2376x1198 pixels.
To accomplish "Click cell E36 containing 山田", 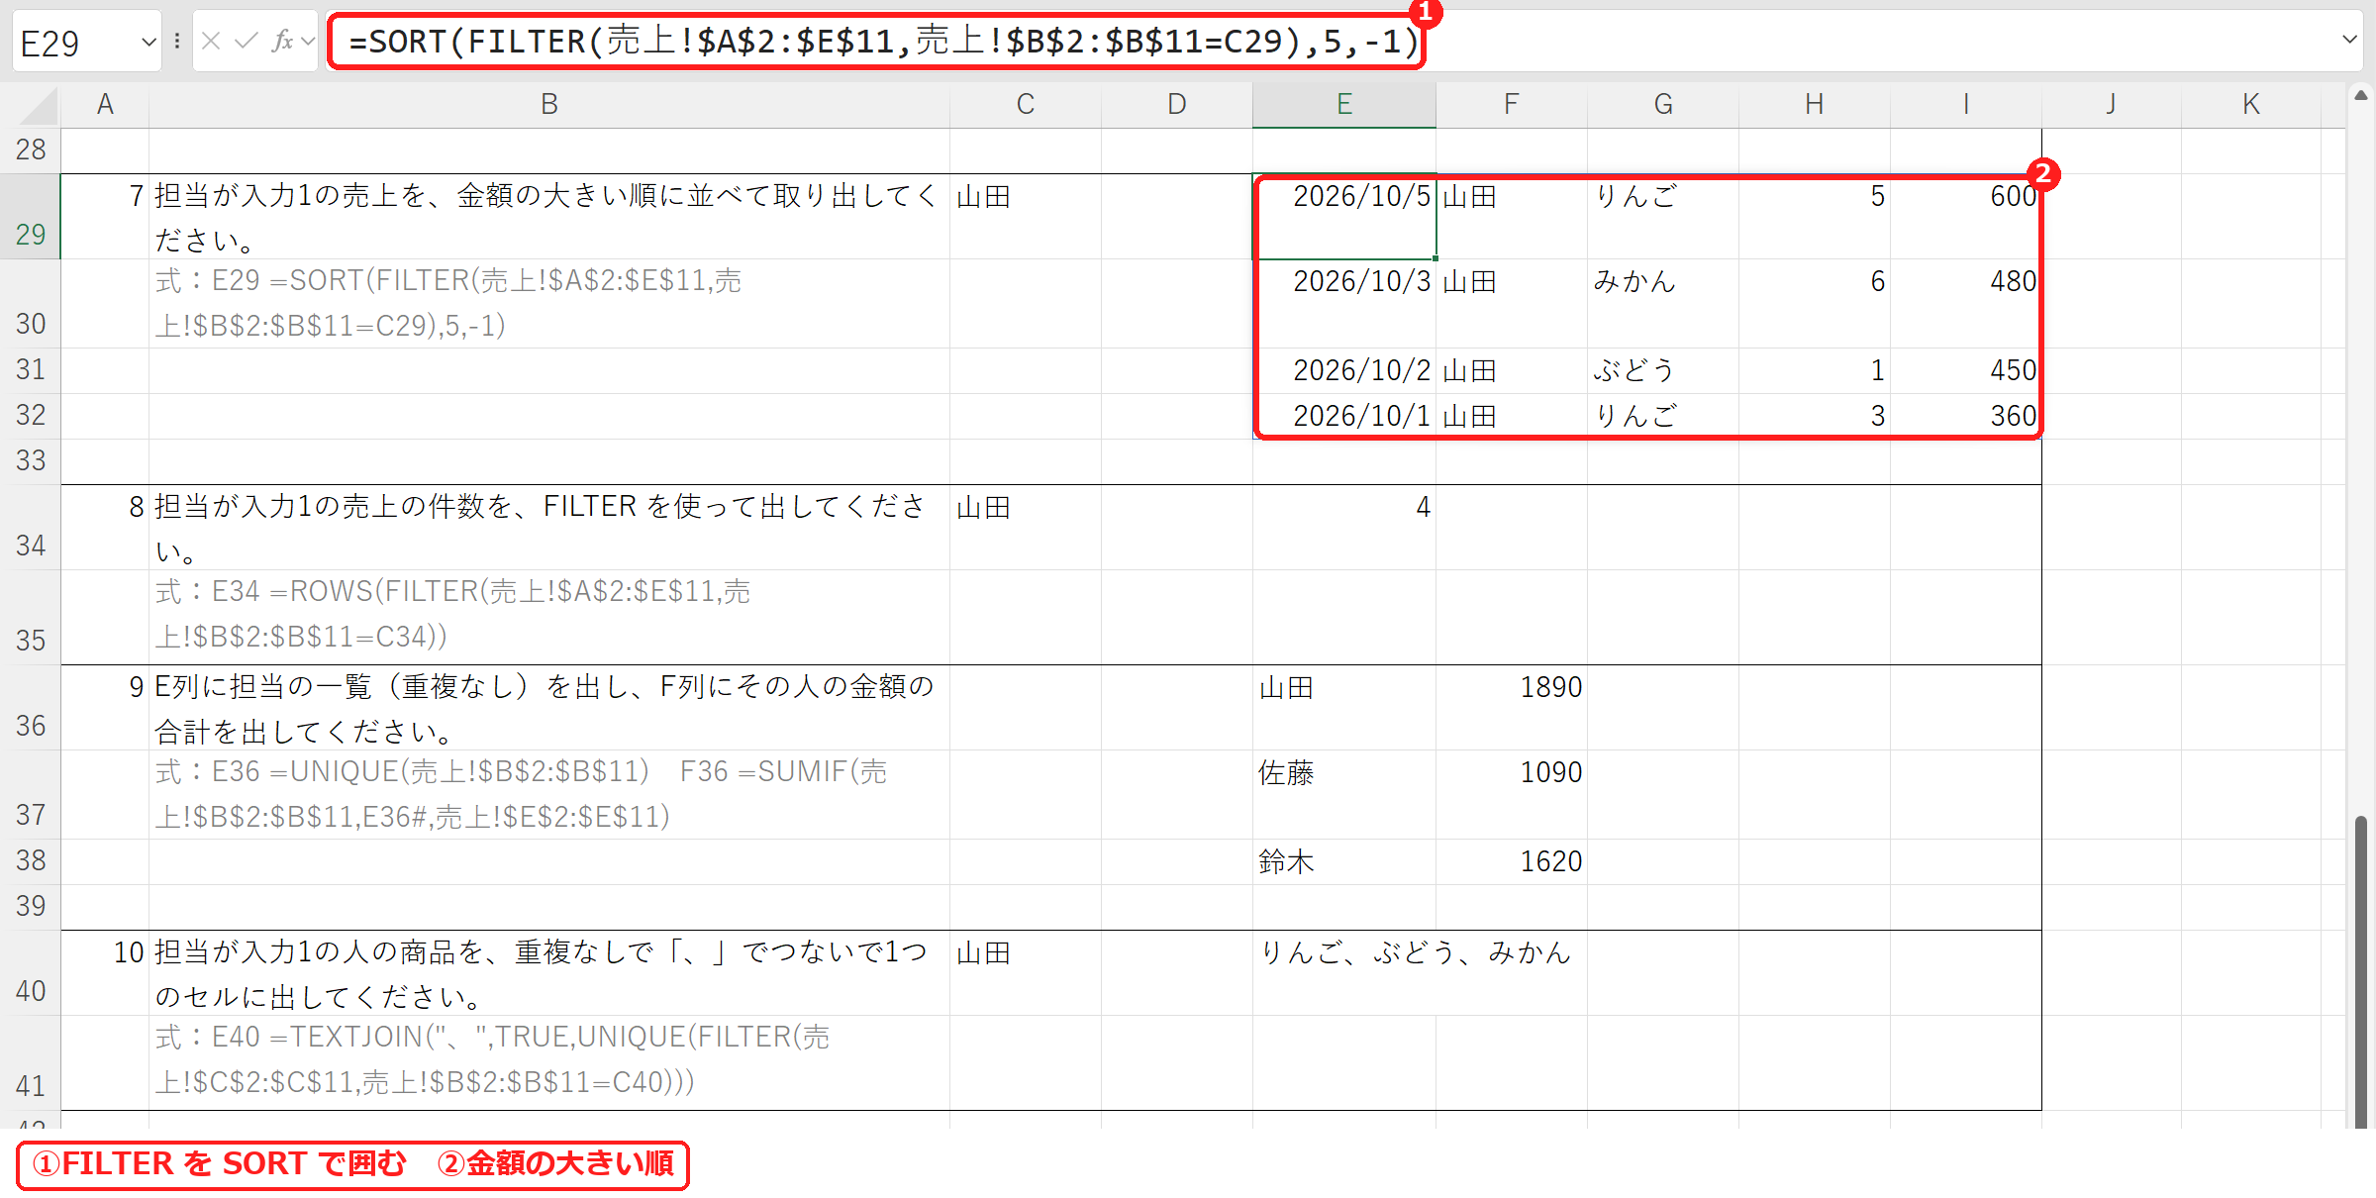I will coord(1344,708).
